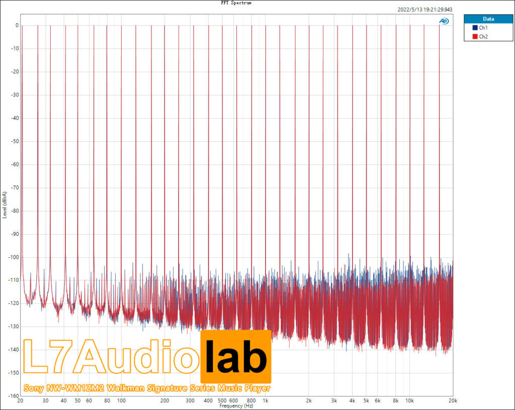Click the Ch2 legend label
This screenshot has width=515, height=410.
483,36
